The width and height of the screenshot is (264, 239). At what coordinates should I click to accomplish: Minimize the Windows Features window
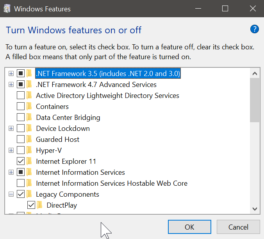198,9
